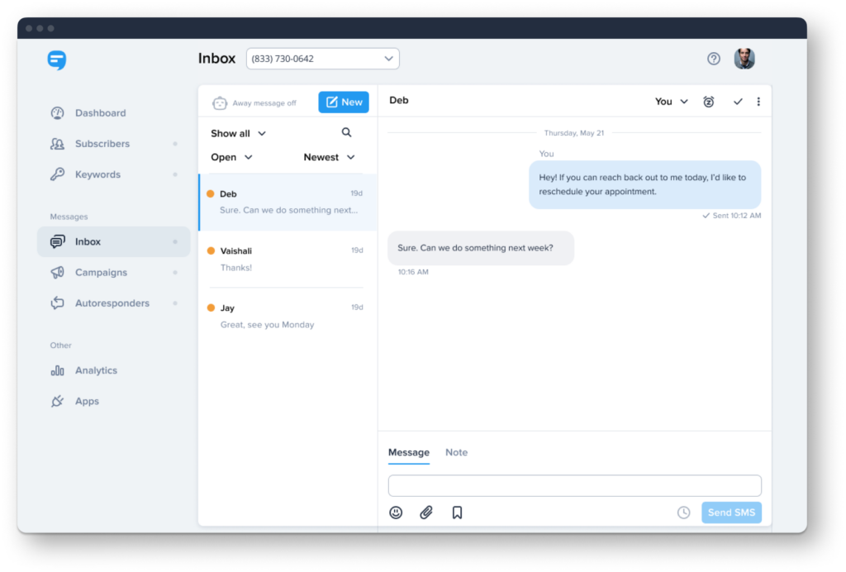Open the Jay conversation
The height and width of the screenshot is (572, 846).
288,317
